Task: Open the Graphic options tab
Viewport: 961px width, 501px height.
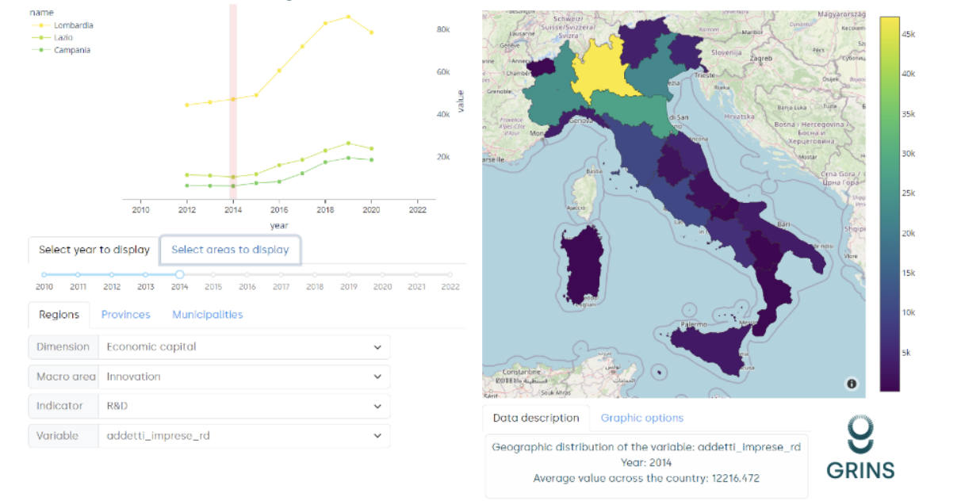Action: tap(641, 418)
